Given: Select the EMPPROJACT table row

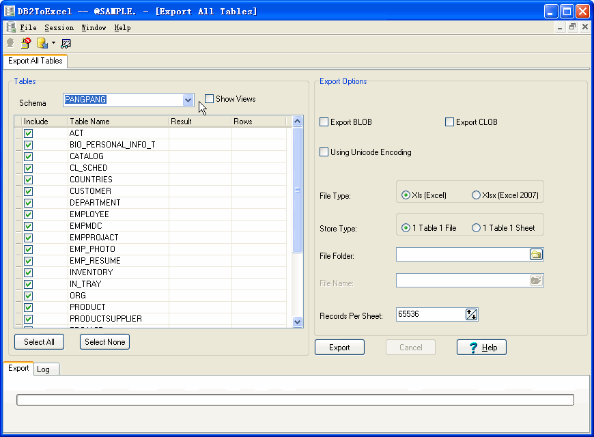Looking at the screenshot, I should pos(150,238).
